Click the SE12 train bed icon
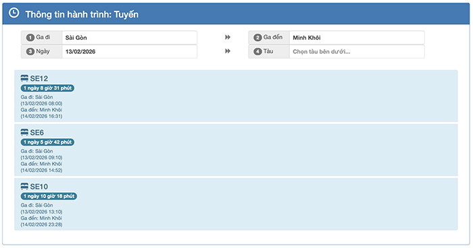This screenshot has width=473, height=248. point(24,78)
